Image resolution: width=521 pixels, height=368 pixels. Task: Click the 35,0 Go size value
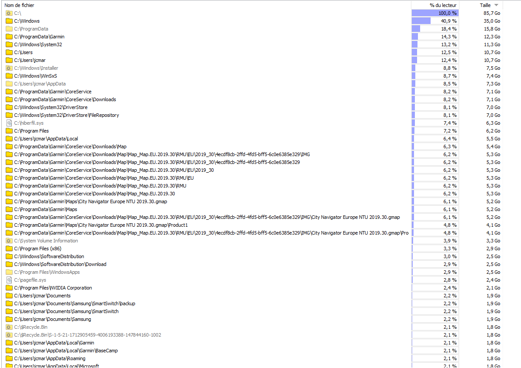point(492,21)
